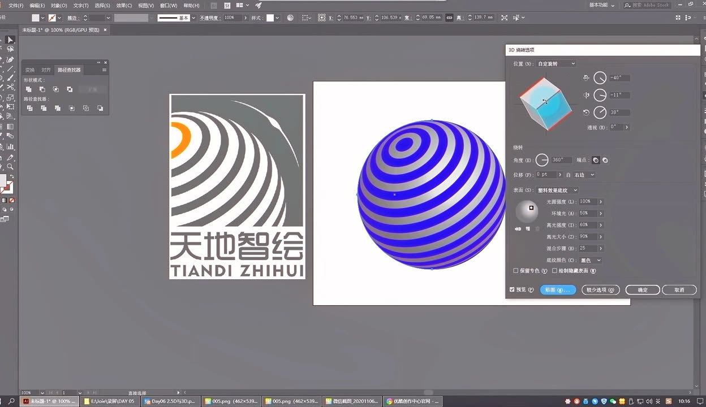The width and height of the screenshot is (706, 407).
Task: Click the reference point grid icon
Action: click(x=321, y=18)
